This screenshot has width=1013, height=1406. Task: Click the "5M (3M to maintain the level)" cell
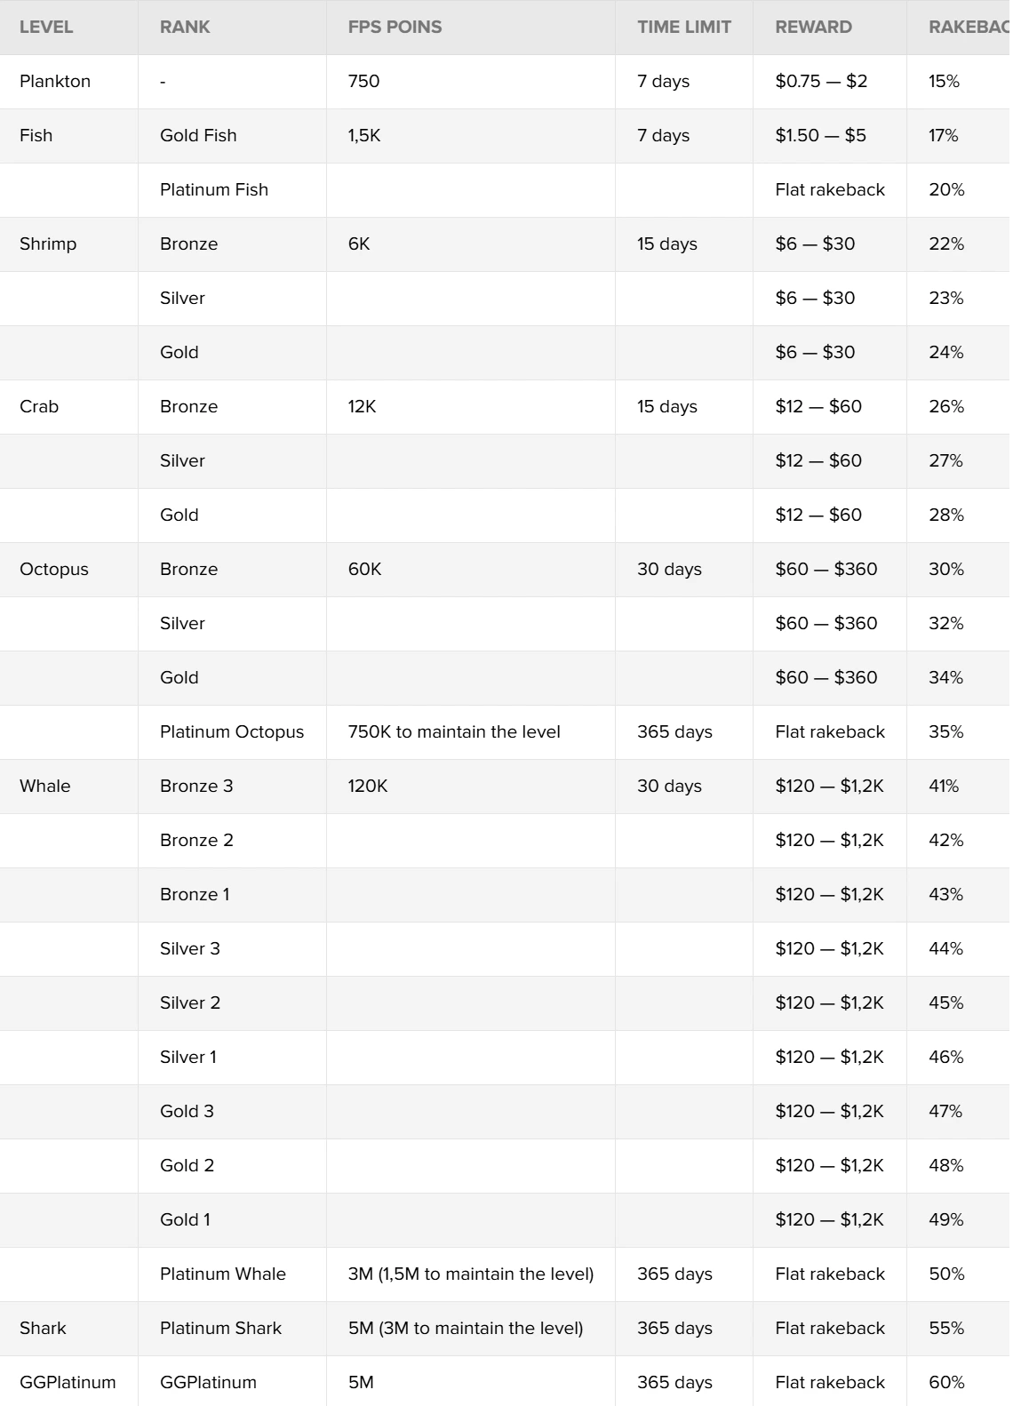pyautogui.click(x=466, y=1328)
